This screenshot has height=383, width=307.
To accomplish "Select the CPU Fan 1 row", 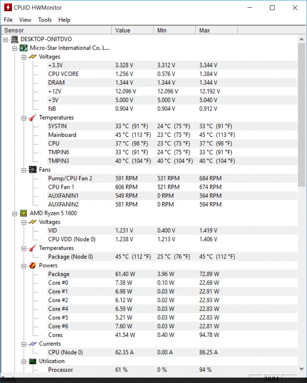I will [172, 187].
